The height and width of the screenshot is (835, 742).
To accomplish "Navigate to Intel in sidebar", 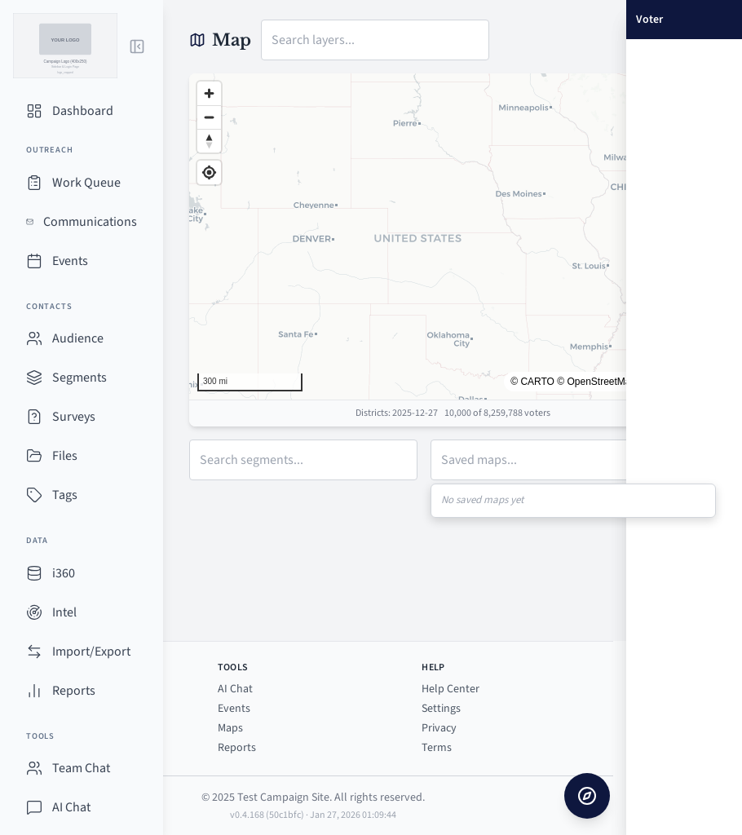I will tap(64, 612).
